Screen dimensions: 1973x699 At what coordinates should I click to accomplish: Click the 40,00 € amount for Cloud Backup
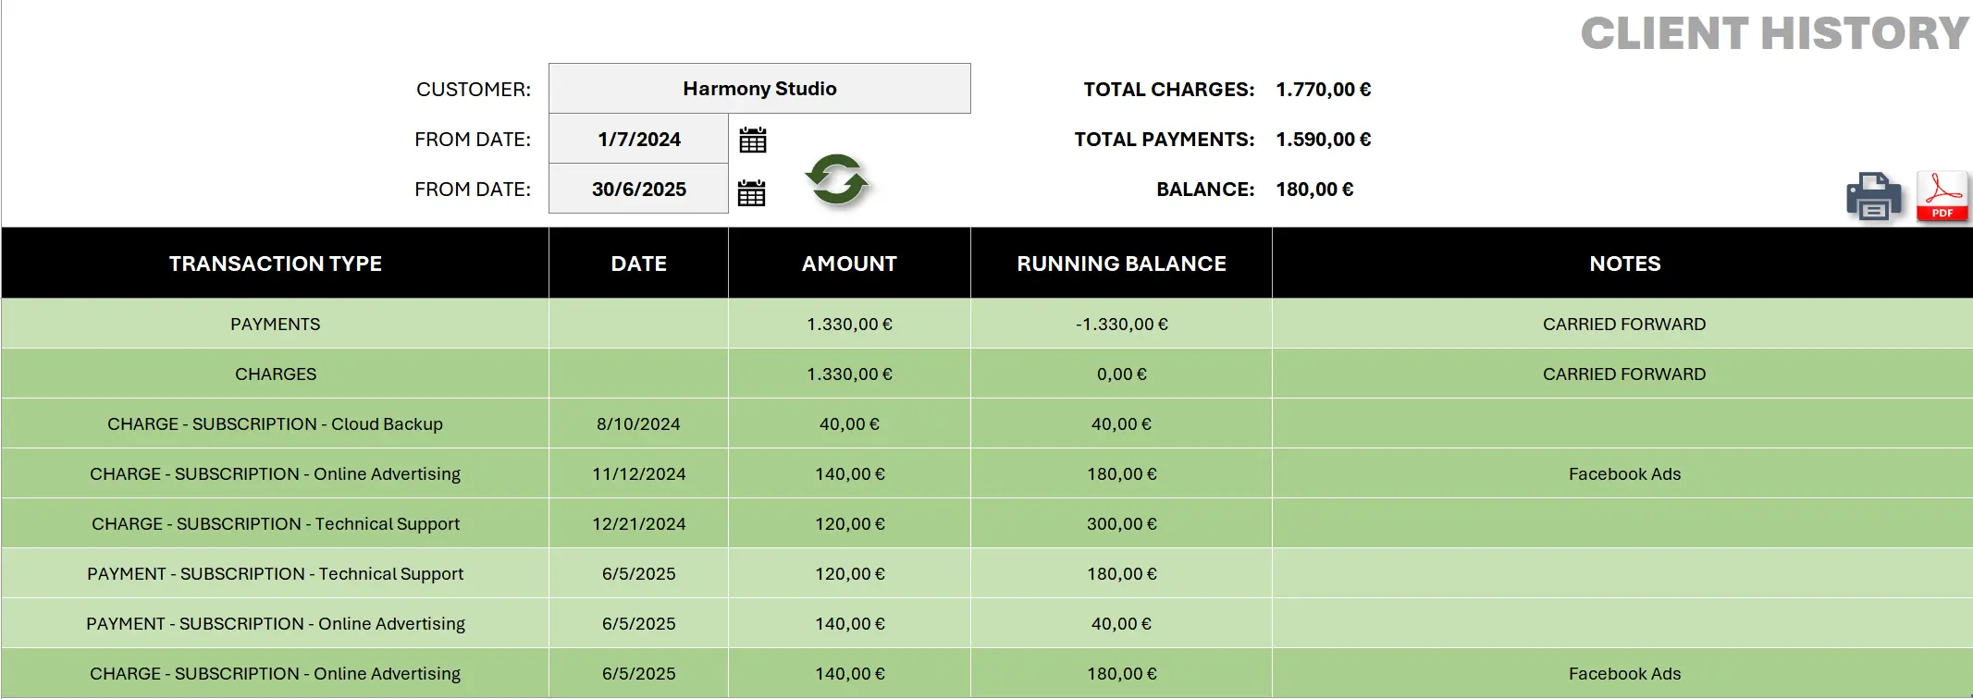click(x=849, y=424)
